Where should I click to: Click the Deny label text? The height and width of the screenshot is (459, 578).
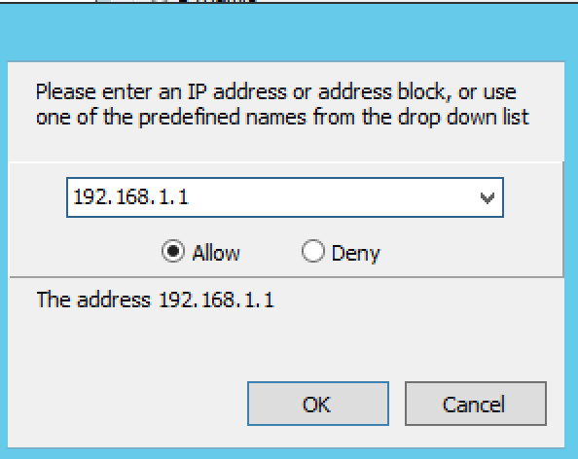356,254
